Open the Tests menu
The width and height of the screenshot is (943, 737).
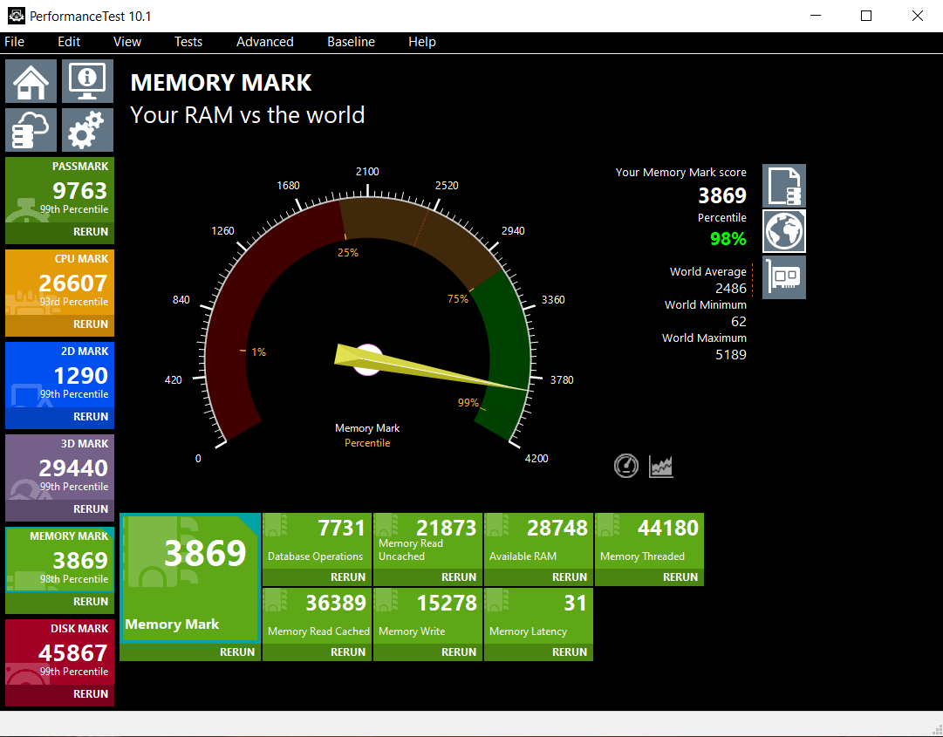[x=188, y=41]
